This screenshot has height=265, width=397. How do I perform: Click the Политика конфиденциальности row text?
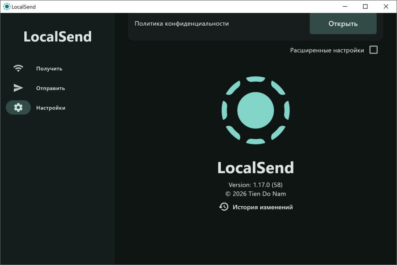coord(181,24)
